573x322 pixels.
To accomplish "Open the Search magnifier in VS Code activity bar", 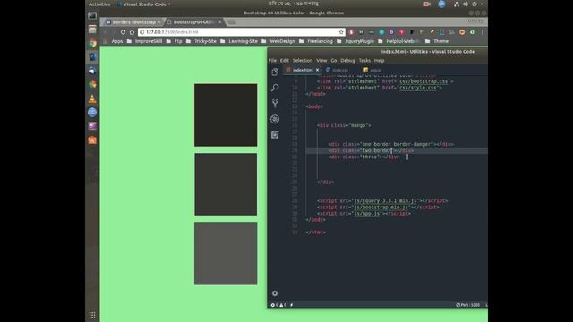I will click(275, 88).
